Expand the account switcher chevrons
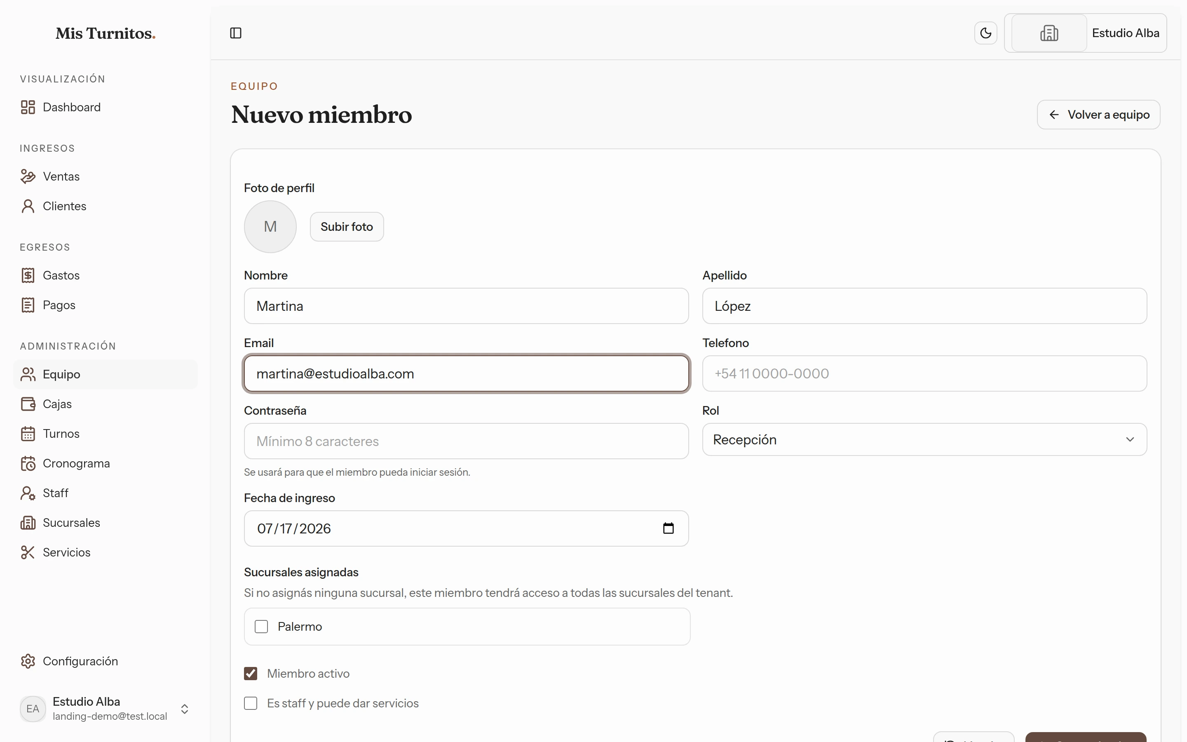Viewport: 1187px width, 742px height. 184,709
